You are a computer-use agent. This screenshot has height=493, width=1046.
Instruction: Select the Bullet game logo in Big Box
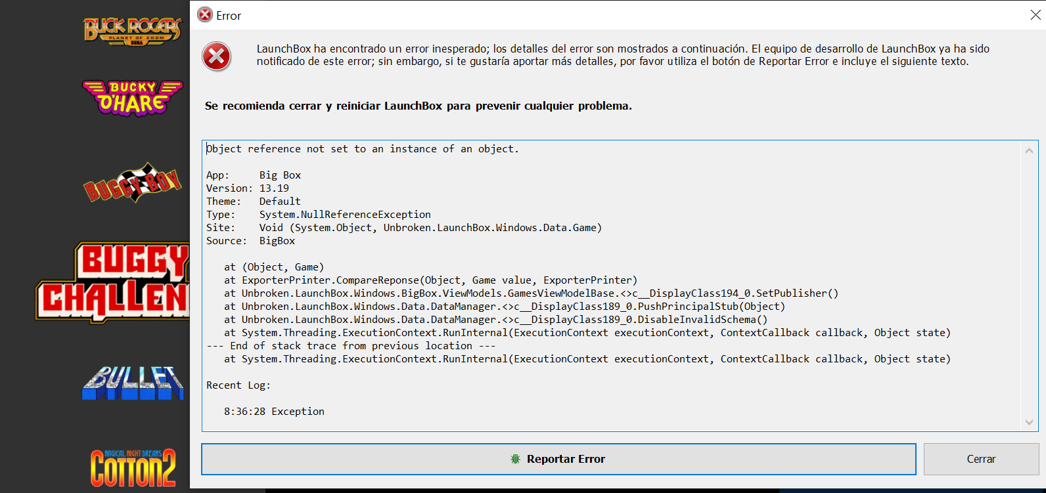tap(133, 383)
